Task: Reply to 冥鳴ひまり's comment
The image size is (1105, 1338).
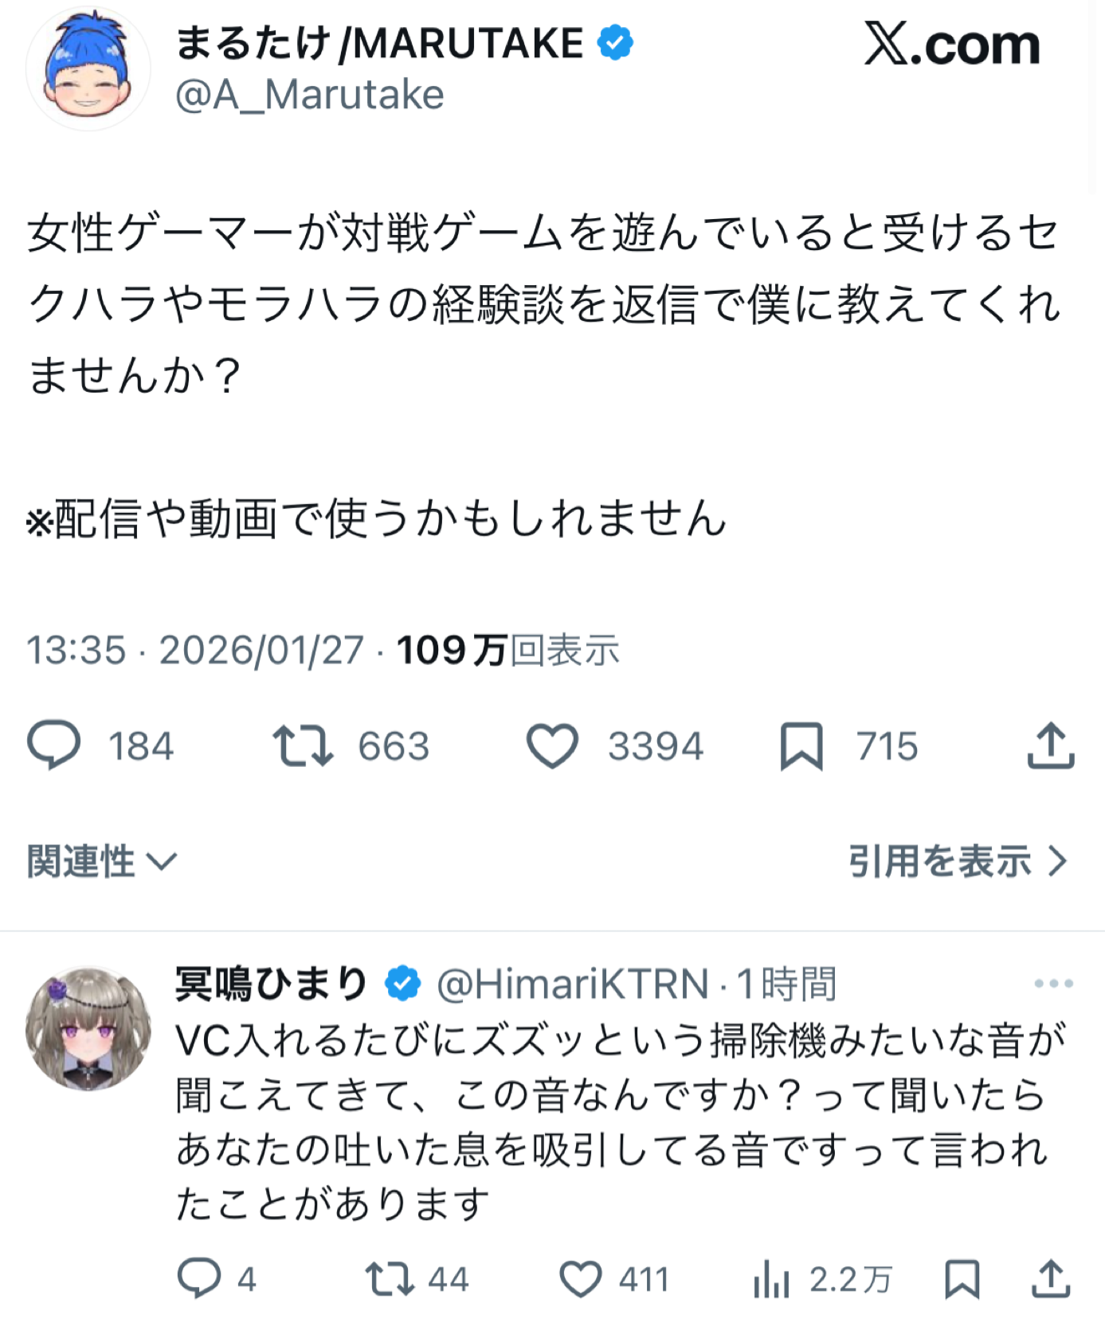Action: [x=198, y=1278]
